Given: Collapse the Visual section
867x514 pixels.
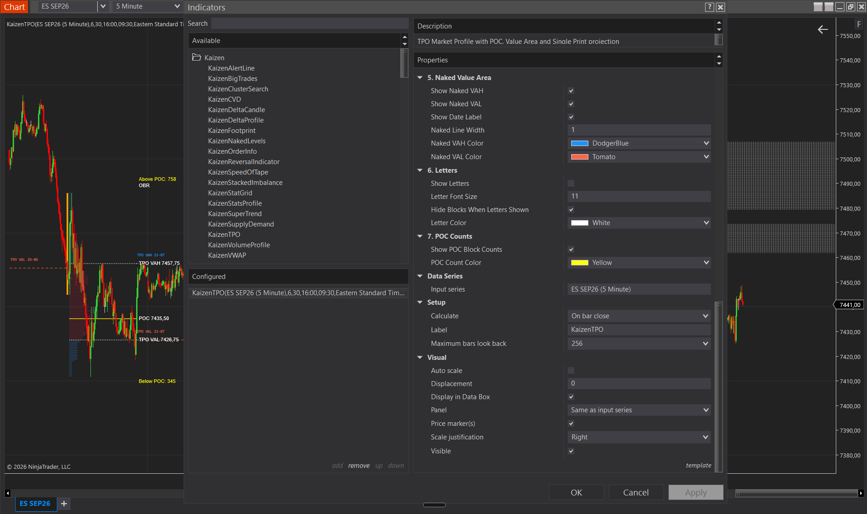Looking at the screenshot, I should click(x=420, y=358).
